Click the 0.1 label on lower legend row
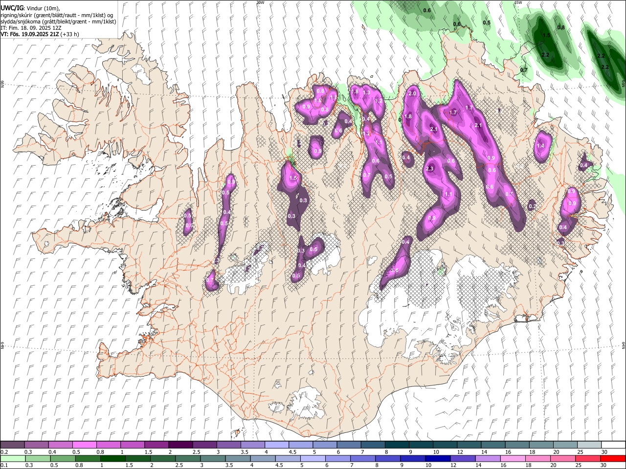626x469 pixels. tap(4, 466)
